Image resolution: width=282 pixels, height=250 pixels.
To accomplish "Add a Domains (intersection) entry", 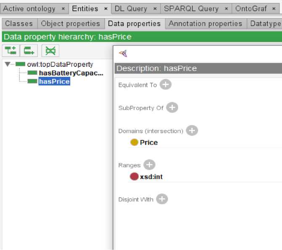I will pyautogui.click(x=192, y=130).
